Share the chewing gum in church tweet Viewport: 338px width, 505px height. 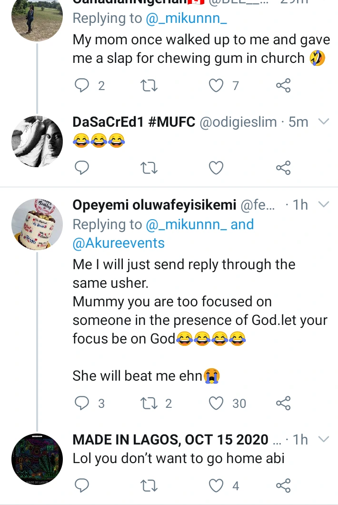(283, 86)
